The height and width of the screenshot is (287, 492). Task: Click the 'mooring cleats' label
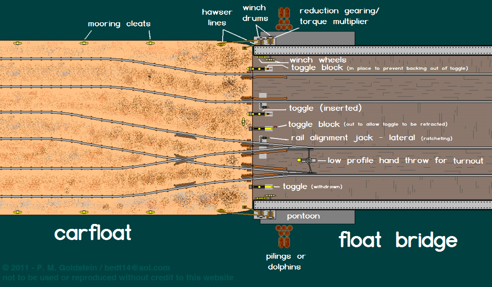point(119,24)
